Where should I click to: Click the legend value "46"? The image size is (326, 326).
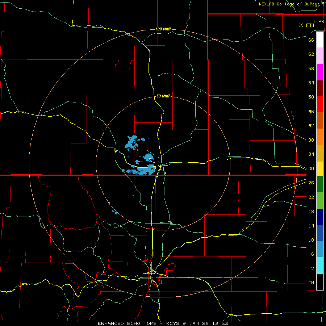[x=311, y=112]
